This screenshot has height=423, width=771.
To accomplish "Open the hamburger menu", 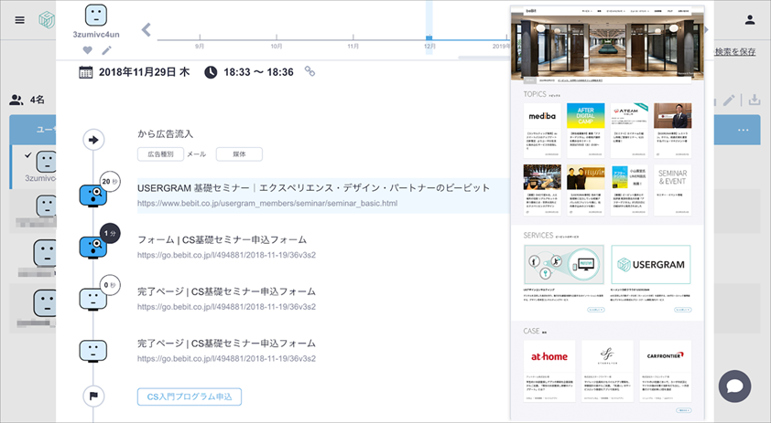I will tap(19, 19).
